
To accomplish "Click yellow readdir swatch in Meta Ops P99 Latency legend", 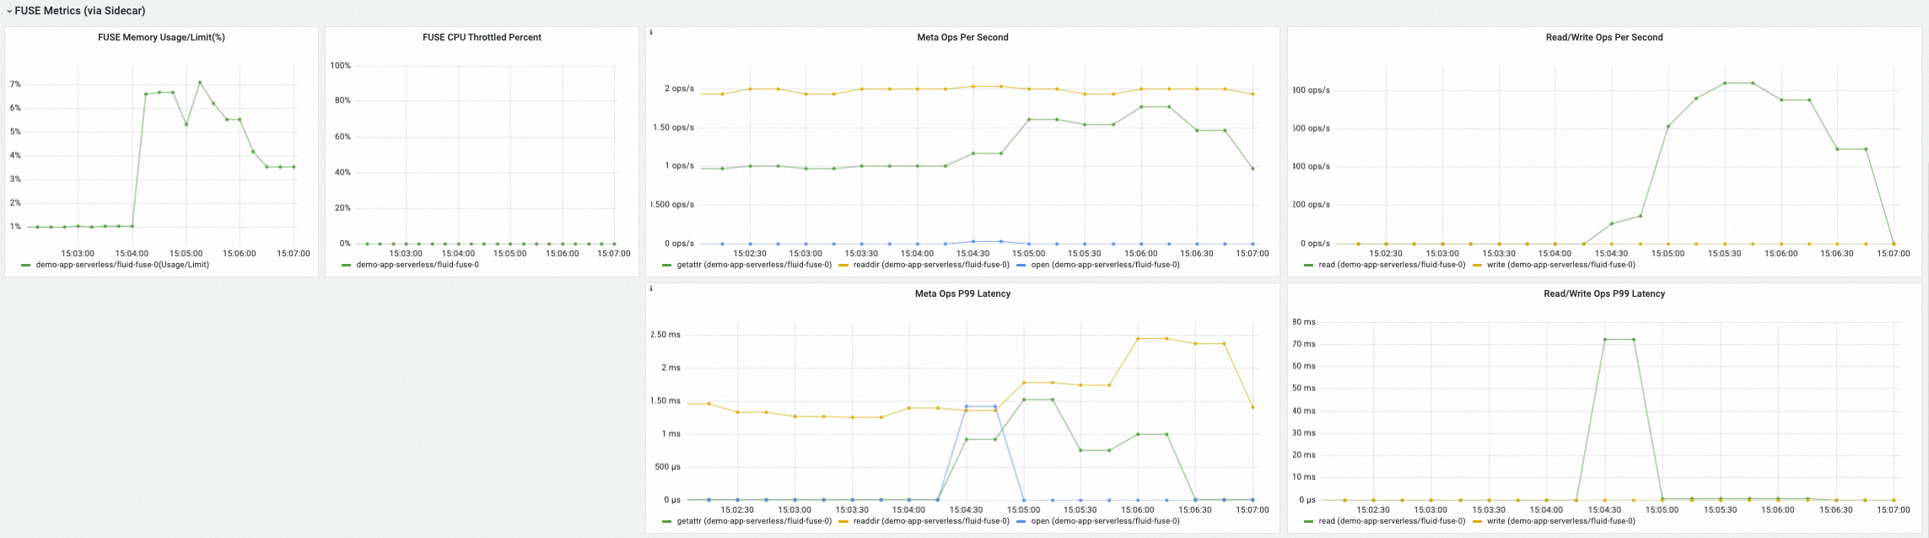I will (x=843, y=521).
